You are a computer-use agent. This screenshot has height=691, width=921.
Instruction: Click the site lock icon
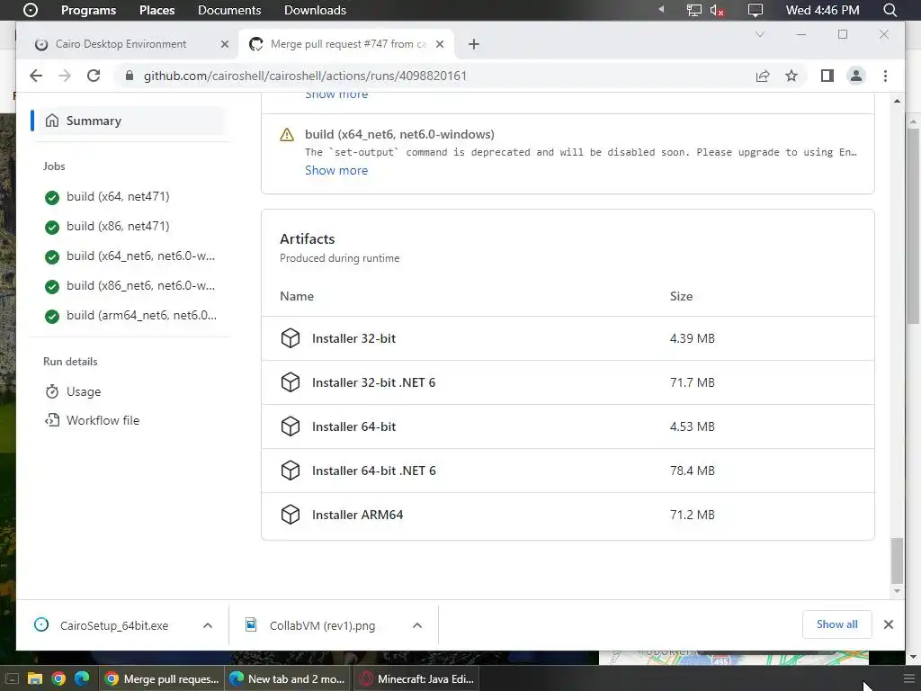click(130, 76)
